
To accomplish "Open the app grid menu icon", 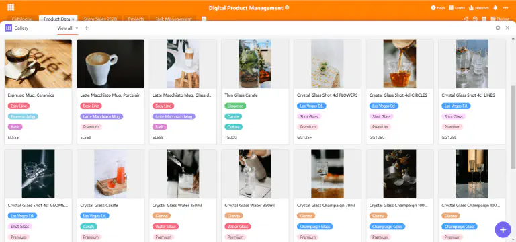I will (x=11, y=7).
